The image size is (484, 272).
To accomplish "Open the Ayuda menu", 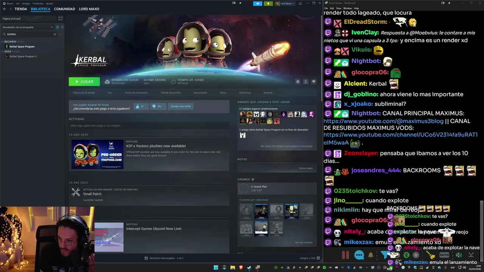I will pyautogui.click(x=49, y=3).
